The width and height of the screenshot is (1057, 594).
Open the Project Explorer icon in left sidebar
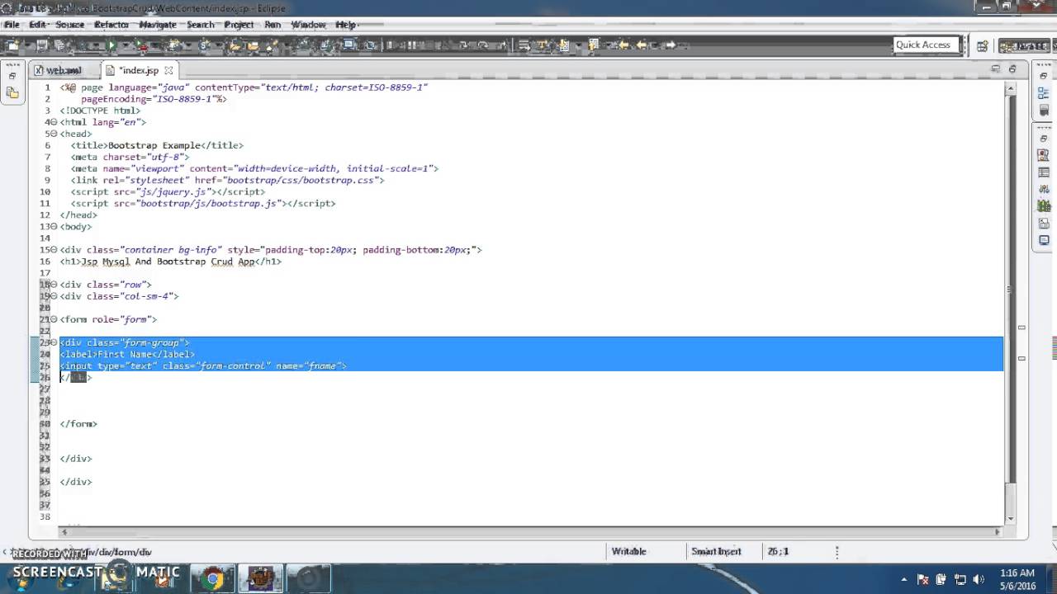click(12, 92)
